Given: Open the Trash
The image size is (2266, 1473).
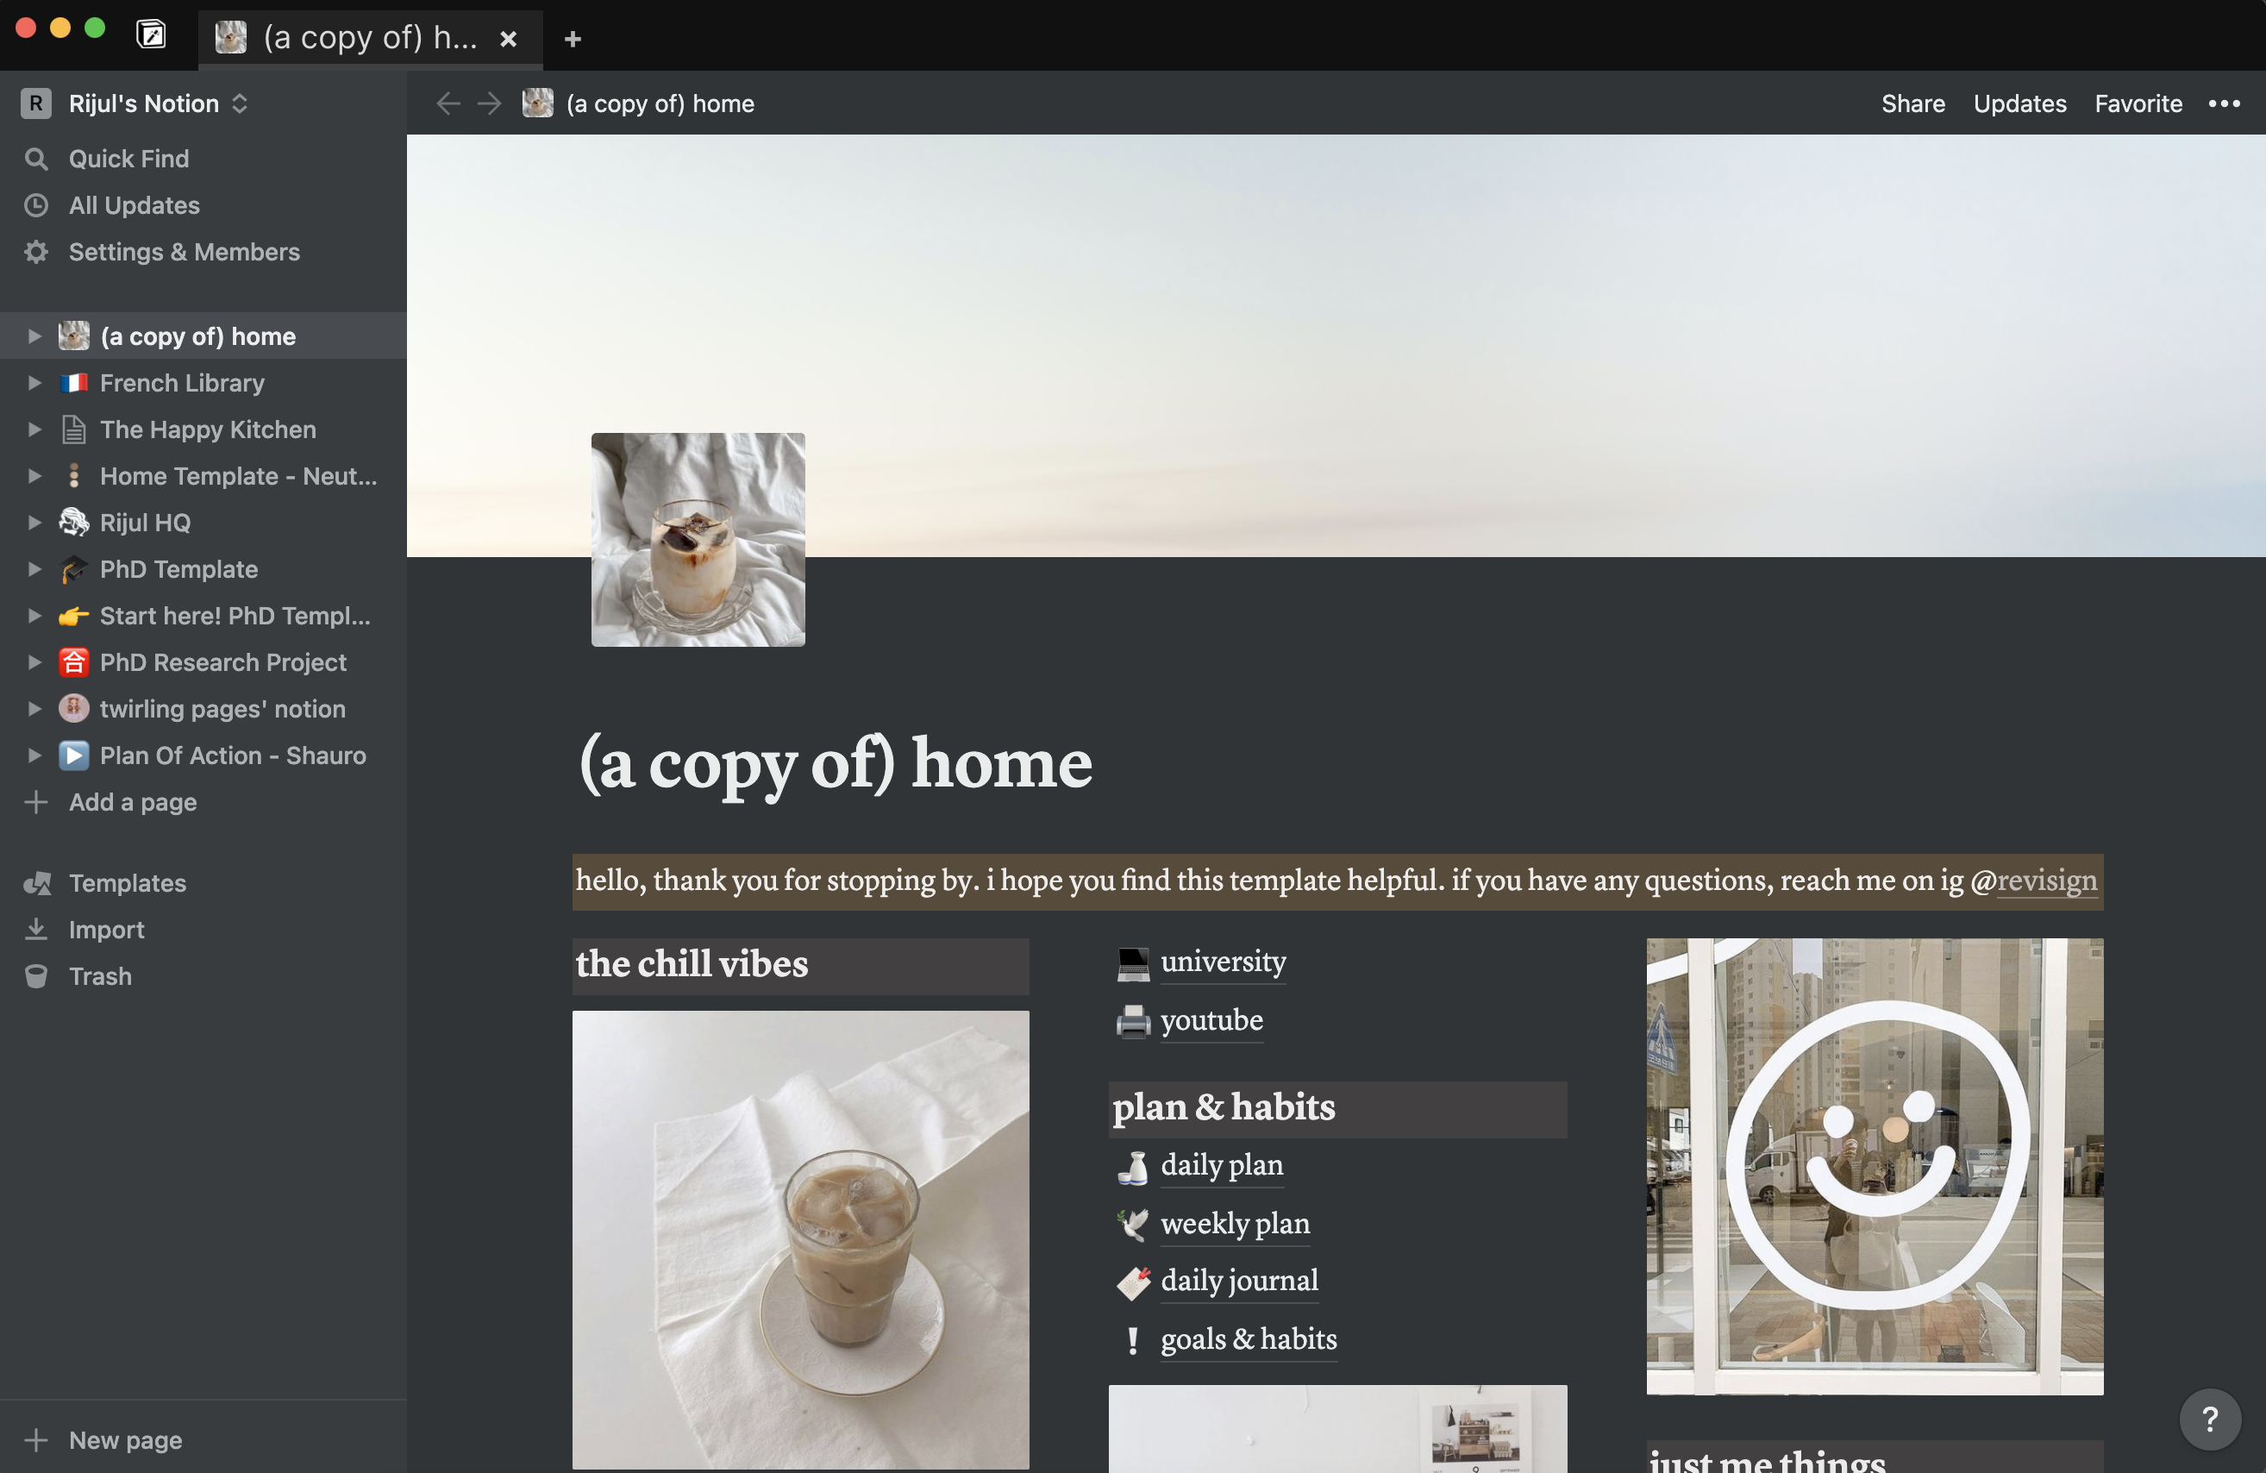Looking at the screenshot, I should coord(100,976).
